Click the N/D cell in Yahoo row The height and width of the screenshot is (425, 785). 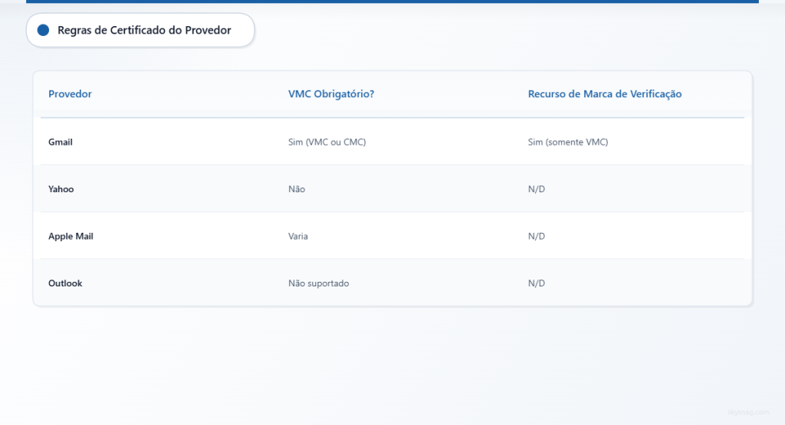(536, 189)
